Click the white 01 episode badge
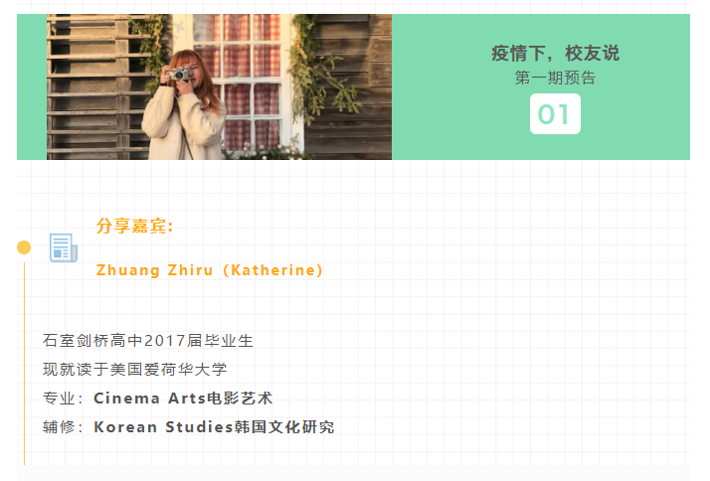710x481 pixels. tap(555, 113)
